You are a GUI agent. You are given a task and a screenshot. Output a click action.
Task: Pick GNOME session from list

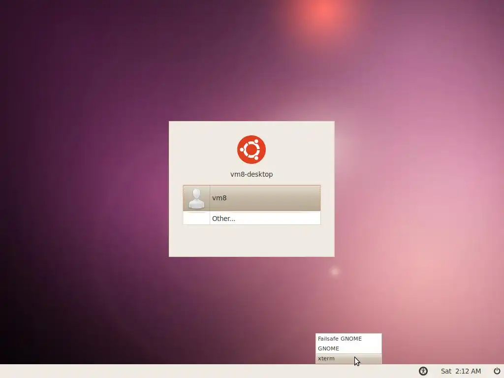[348, 348]
